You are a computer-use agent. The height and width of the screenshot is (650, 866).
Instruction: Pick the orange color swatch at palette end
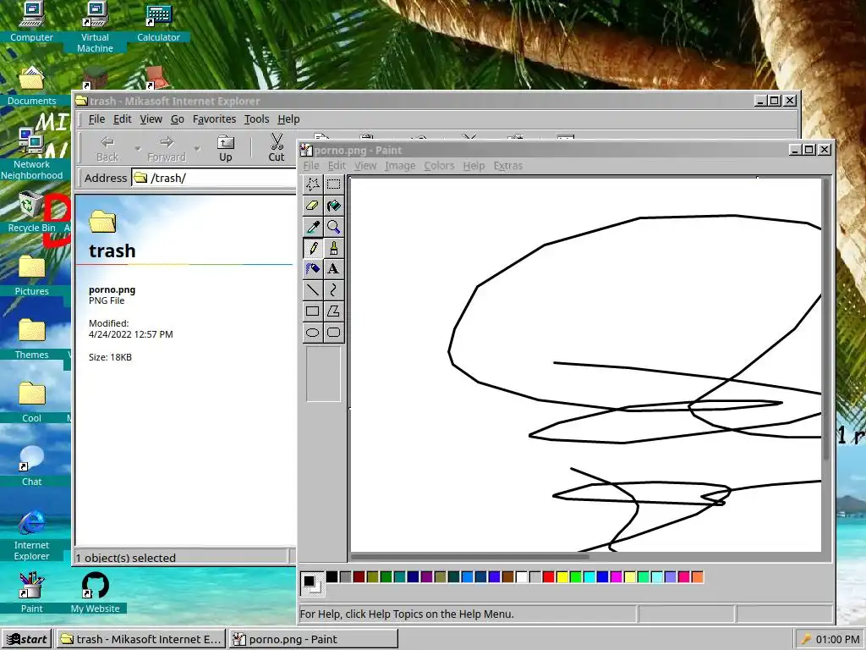tap(698, 577)
